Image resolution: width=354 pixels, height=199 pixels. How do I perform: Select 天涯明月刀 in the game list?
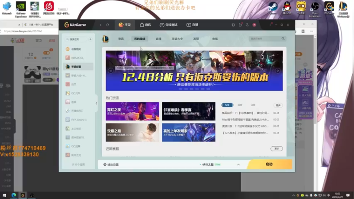(x=78, y=111)
